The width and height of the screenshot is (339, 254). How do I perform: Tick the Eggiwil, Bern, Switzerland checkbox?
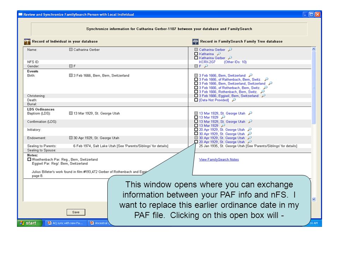pyautogui.click(x=196, y=96)
